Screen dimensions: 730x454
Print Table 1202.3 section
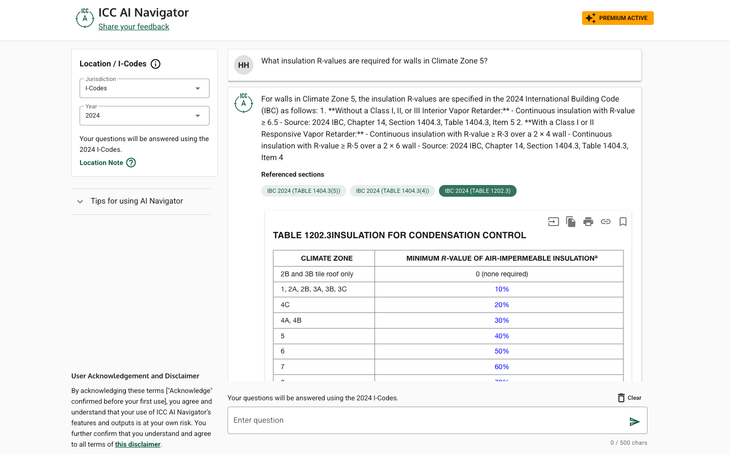point(588,222)
